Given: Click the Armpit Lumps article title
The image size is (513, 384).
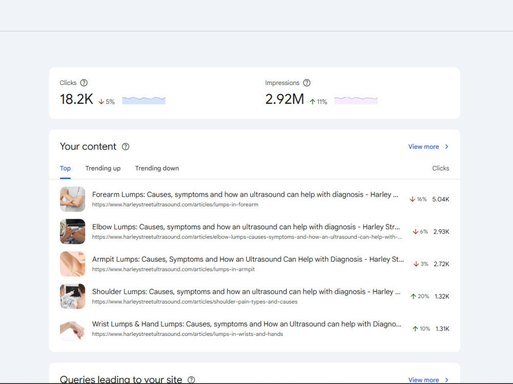Looking at the screenshot, I should pyautogui.click(x=248, y=259).
